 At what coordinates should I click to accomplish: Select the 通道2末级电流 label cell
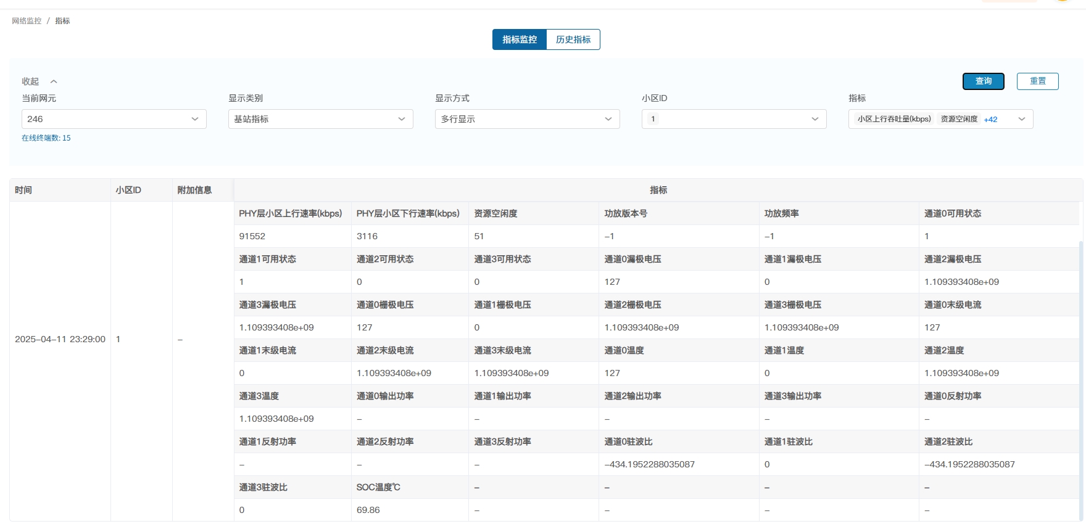(410, 350)
